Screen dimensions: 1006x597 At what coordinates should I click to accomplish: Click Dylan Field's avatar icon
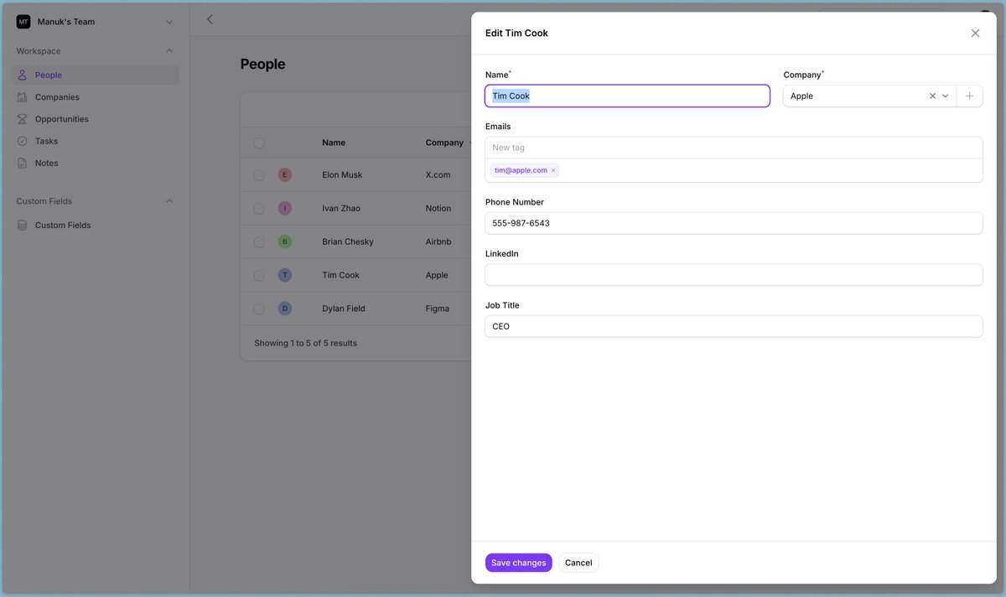pos(285,309)
